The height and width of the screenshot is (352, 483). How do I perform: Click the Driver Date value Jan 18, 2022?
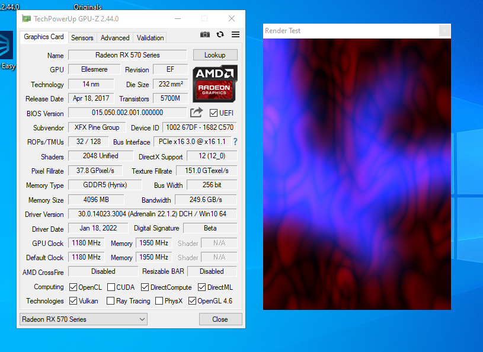tap(98, 228)
